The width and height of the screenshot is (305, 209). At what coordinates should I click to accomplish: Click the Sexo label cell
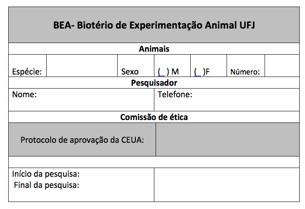pos(136,66)
